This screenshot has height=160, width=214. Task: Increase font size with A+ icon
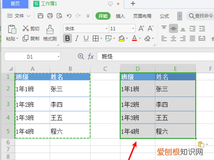[x=141, y=28]
